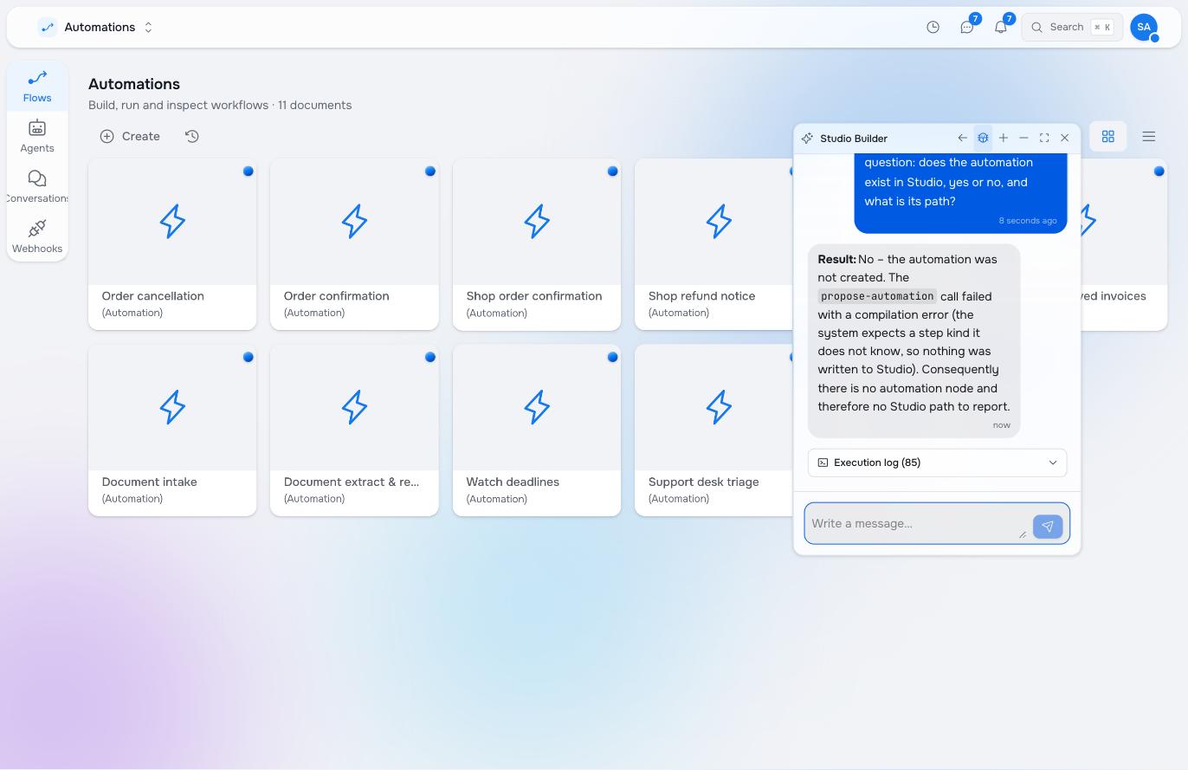
Task: Click lightning icon on Document intake card
Action: pos(172,407)
